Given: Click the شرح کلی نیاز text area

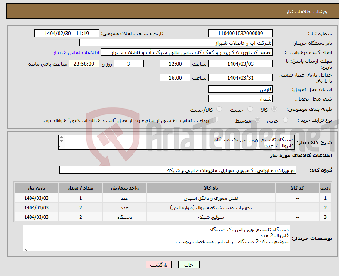Looking at the screenshot, I should click(176, 142).
